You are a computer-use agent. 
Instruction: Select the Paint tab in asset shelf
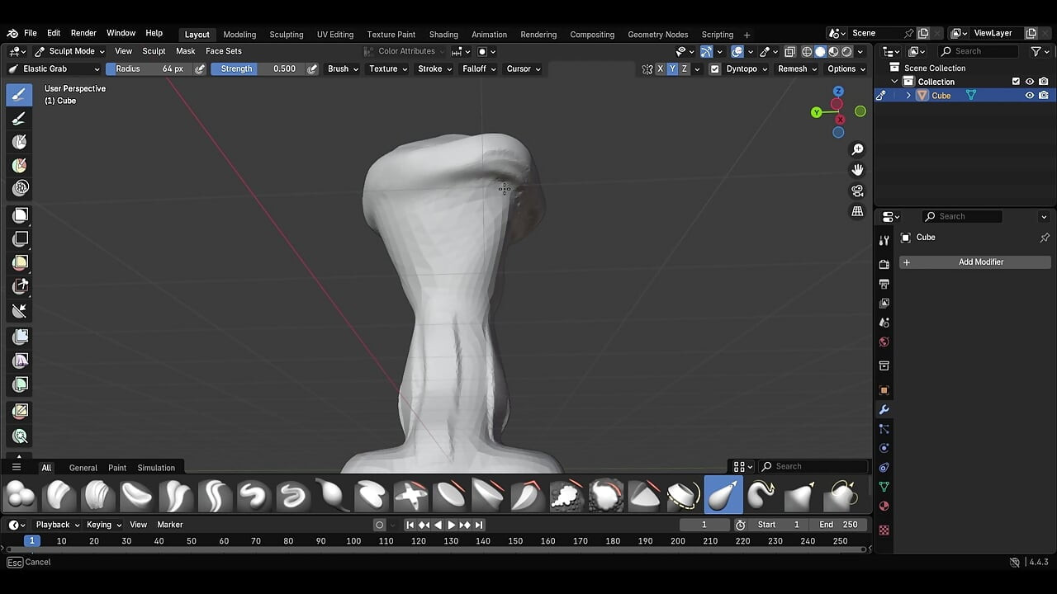click(117, 468)
